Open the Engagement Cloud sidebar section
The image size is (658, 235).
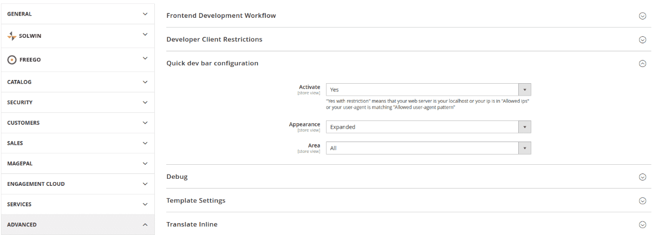(77, 184)
